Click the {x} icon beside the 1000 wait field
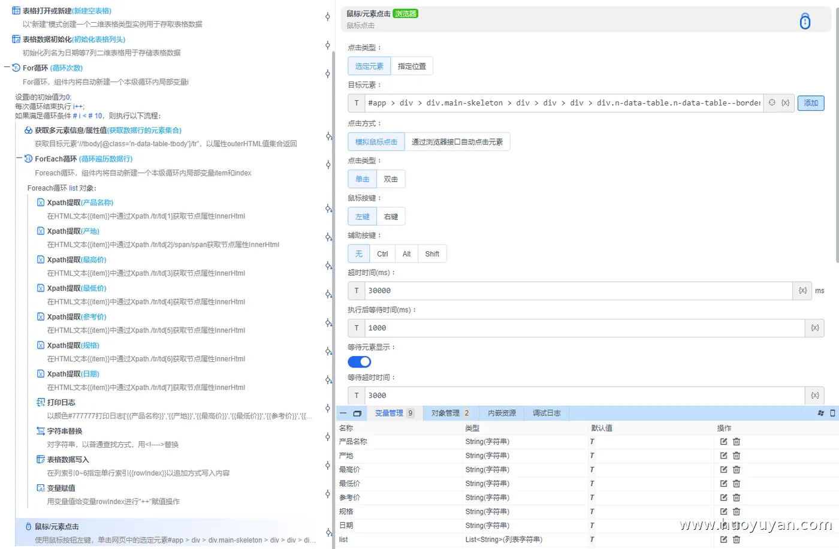The image size is (839, 549). pos(815,328)
